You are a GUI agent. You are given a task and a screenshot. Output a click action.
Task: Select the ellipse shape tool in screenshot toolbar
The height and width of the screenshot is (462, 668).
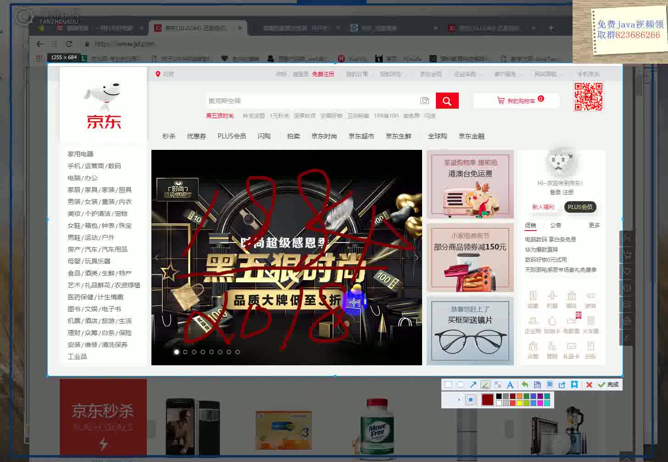click(461, 385)
